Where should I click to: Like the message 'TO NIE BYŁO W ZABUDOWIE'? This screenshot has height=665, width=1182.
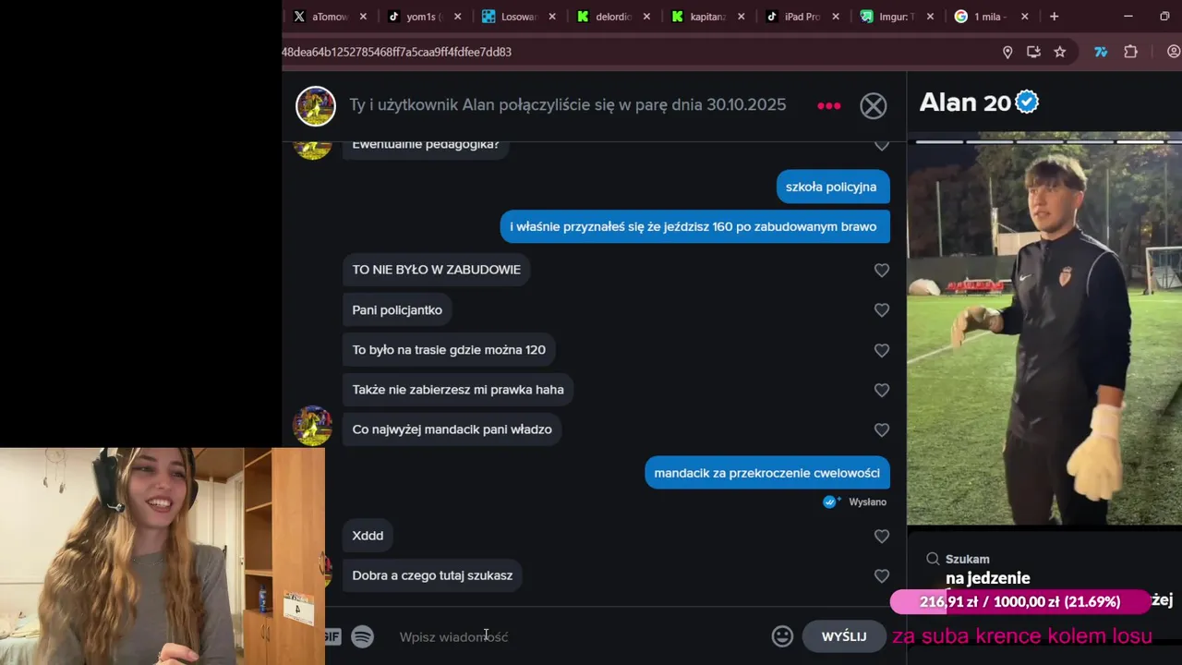click(882, 271)
